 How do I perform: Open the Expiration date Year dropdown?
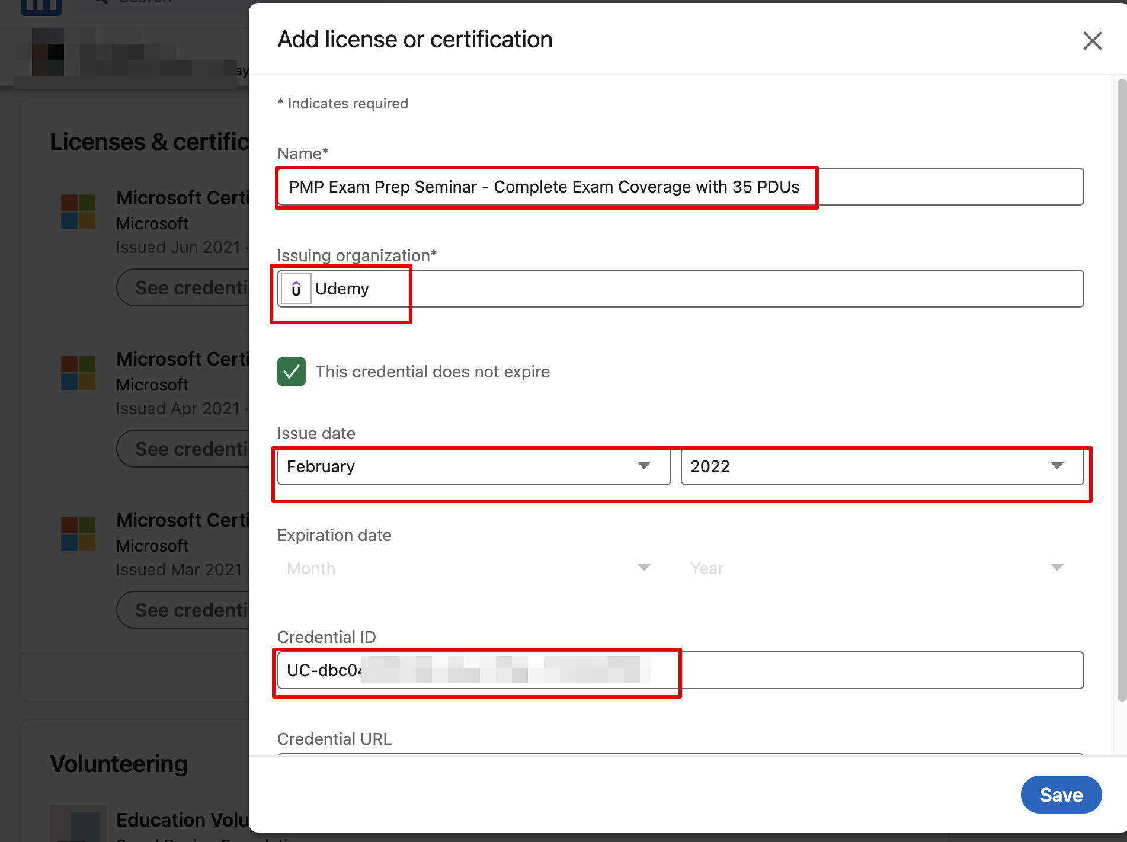point(882,568)
